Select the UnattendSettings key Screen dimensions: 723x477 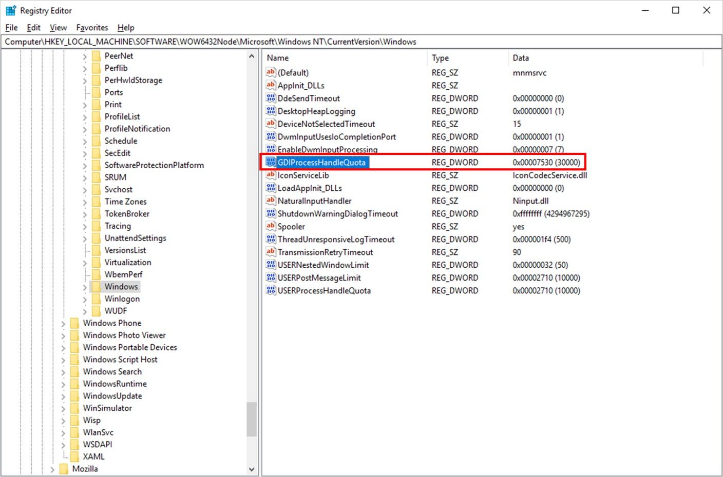pos(136,238)
